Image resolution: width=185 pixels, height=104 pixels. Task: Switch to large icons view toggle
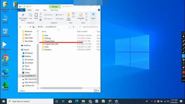tap(98, 91)
